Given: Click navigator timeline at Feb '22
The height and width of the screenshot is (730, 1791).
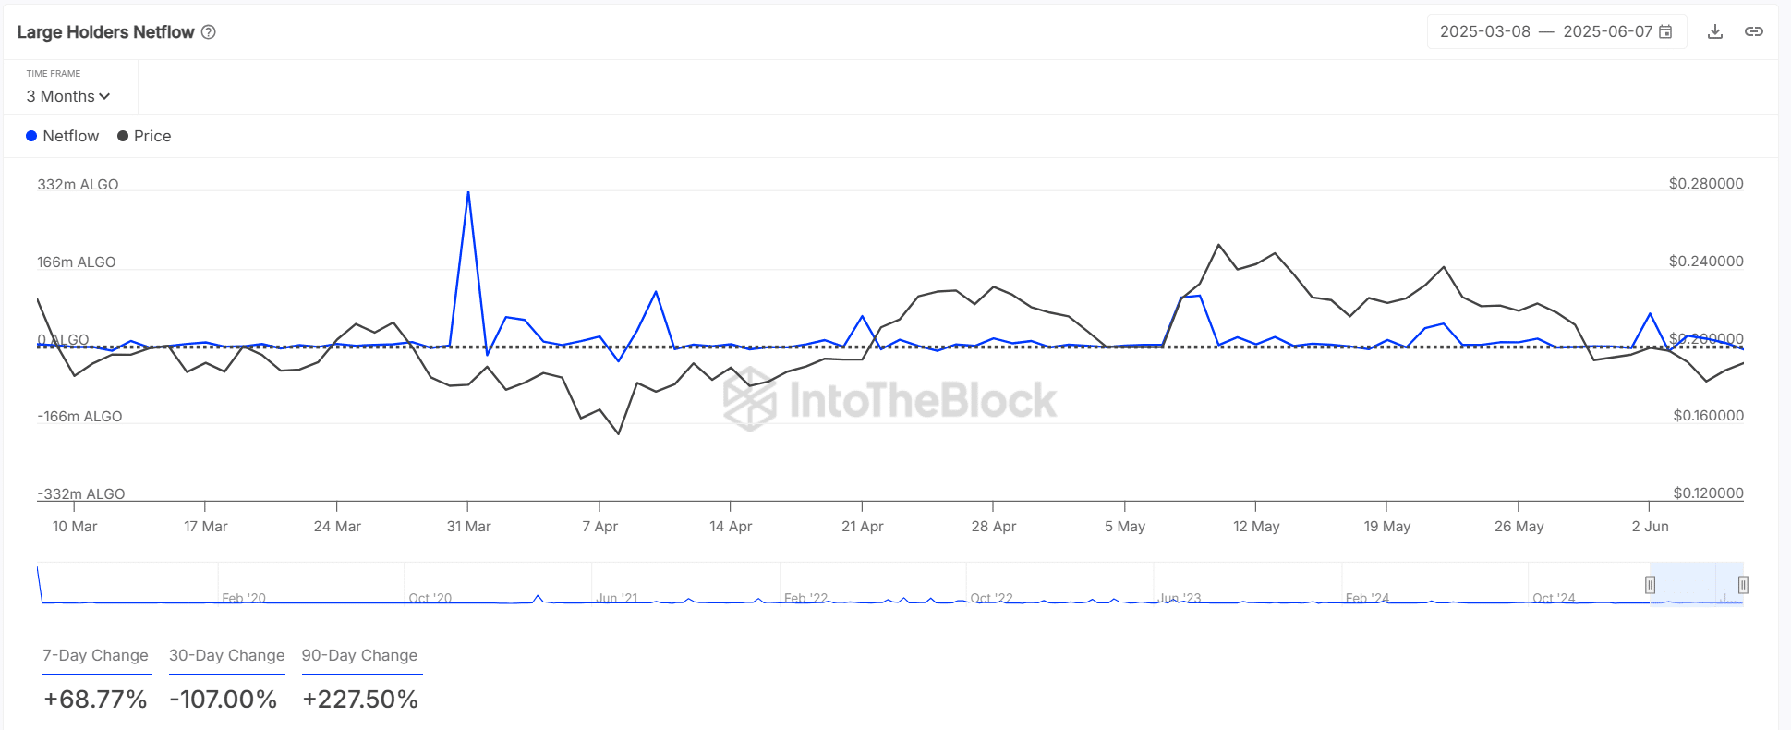Looking at the screenshot, I should coord(805,598).
